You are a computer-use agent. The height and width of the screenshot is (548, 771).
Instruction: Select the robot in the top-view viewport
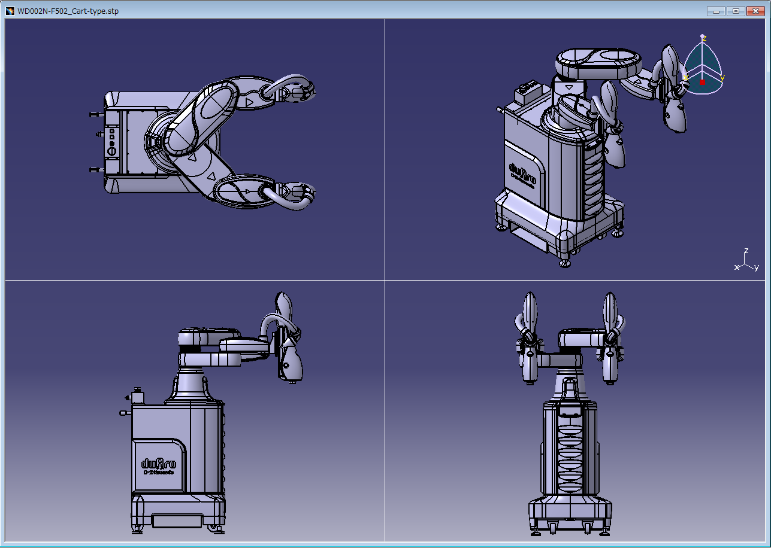coord(202,142)
